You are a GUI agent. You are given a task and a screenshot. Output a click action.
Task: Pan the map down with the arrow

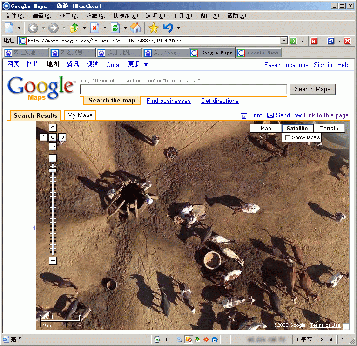tap(53, 147)
